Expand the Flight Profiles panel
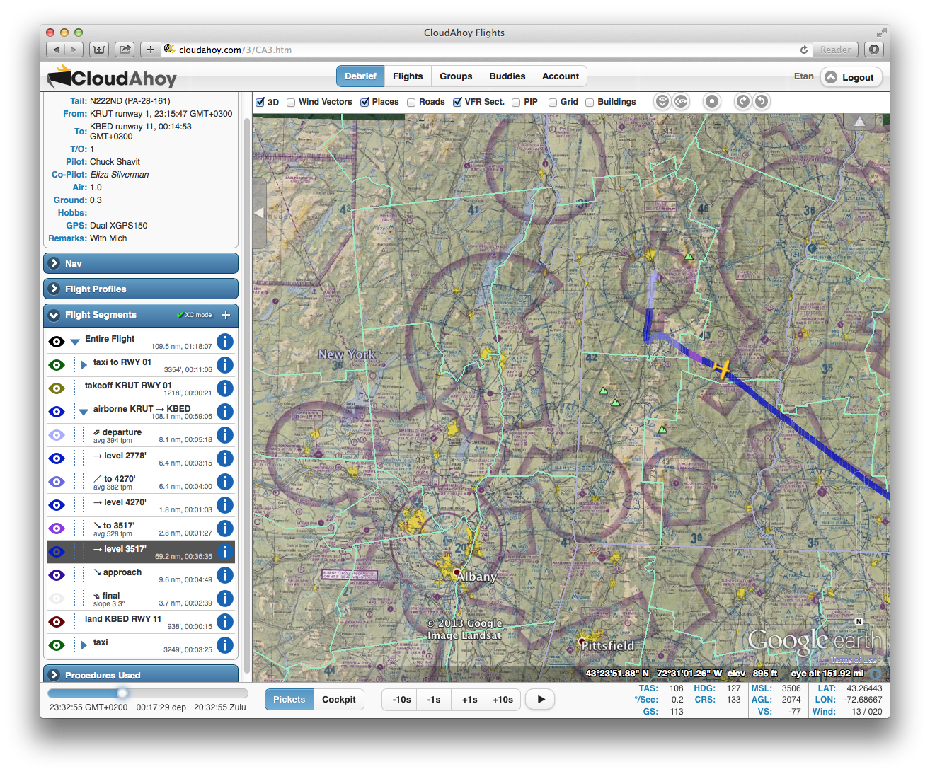 [x=141, y=289]
